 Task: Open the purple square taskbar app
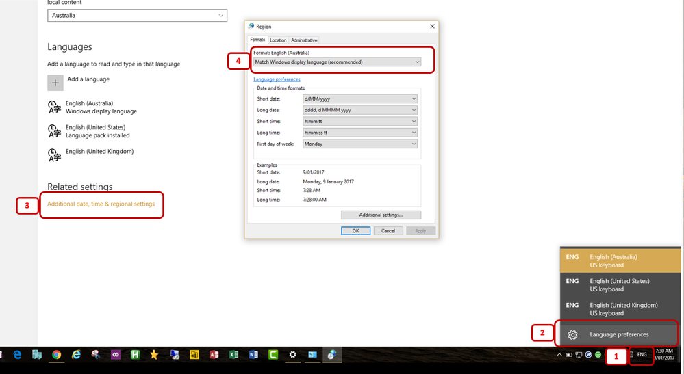116,355
